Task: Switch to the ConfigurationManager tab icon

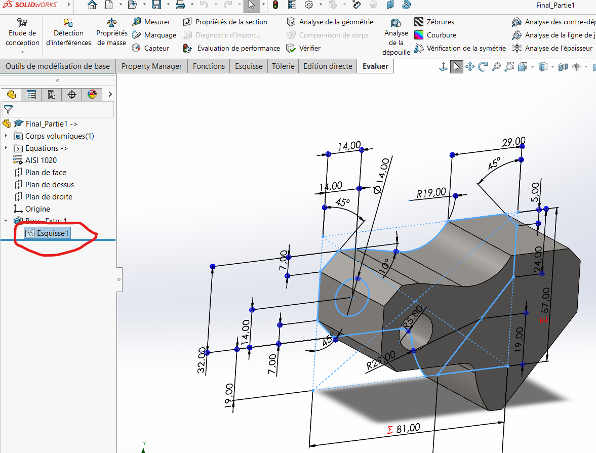Action: click(51, 94)
